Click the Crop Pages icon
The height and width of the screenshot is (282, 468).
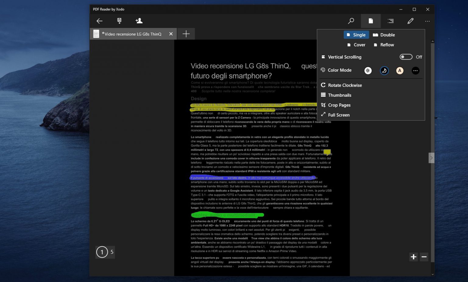pyautogui.click(x=323, y=105)
